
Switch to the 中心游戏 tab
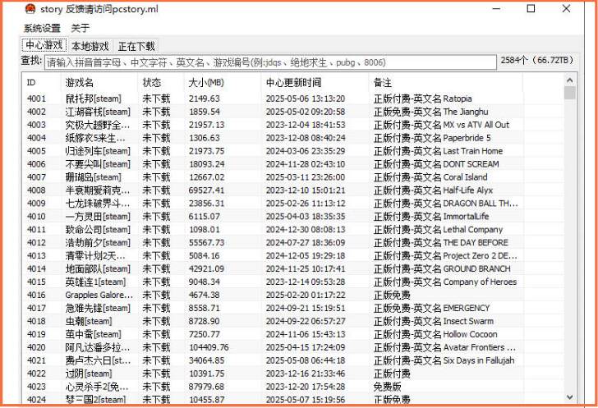[44, 45]
